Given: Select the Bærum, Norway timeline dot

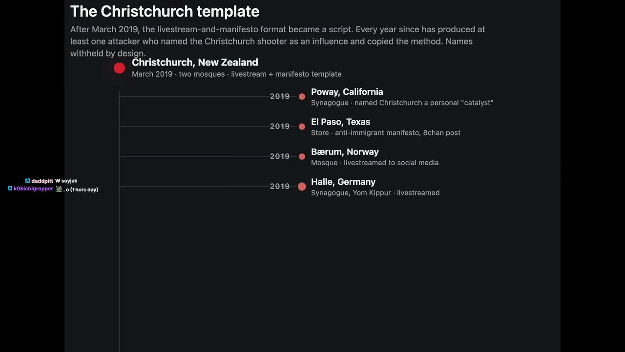Looking at the screenshot, I should tap(302, 156).
